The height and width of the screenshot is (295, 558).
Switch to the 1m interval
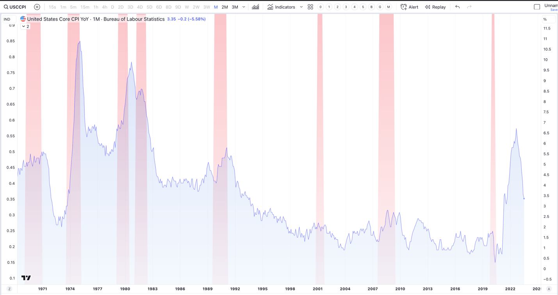click(x=63, y=7)
